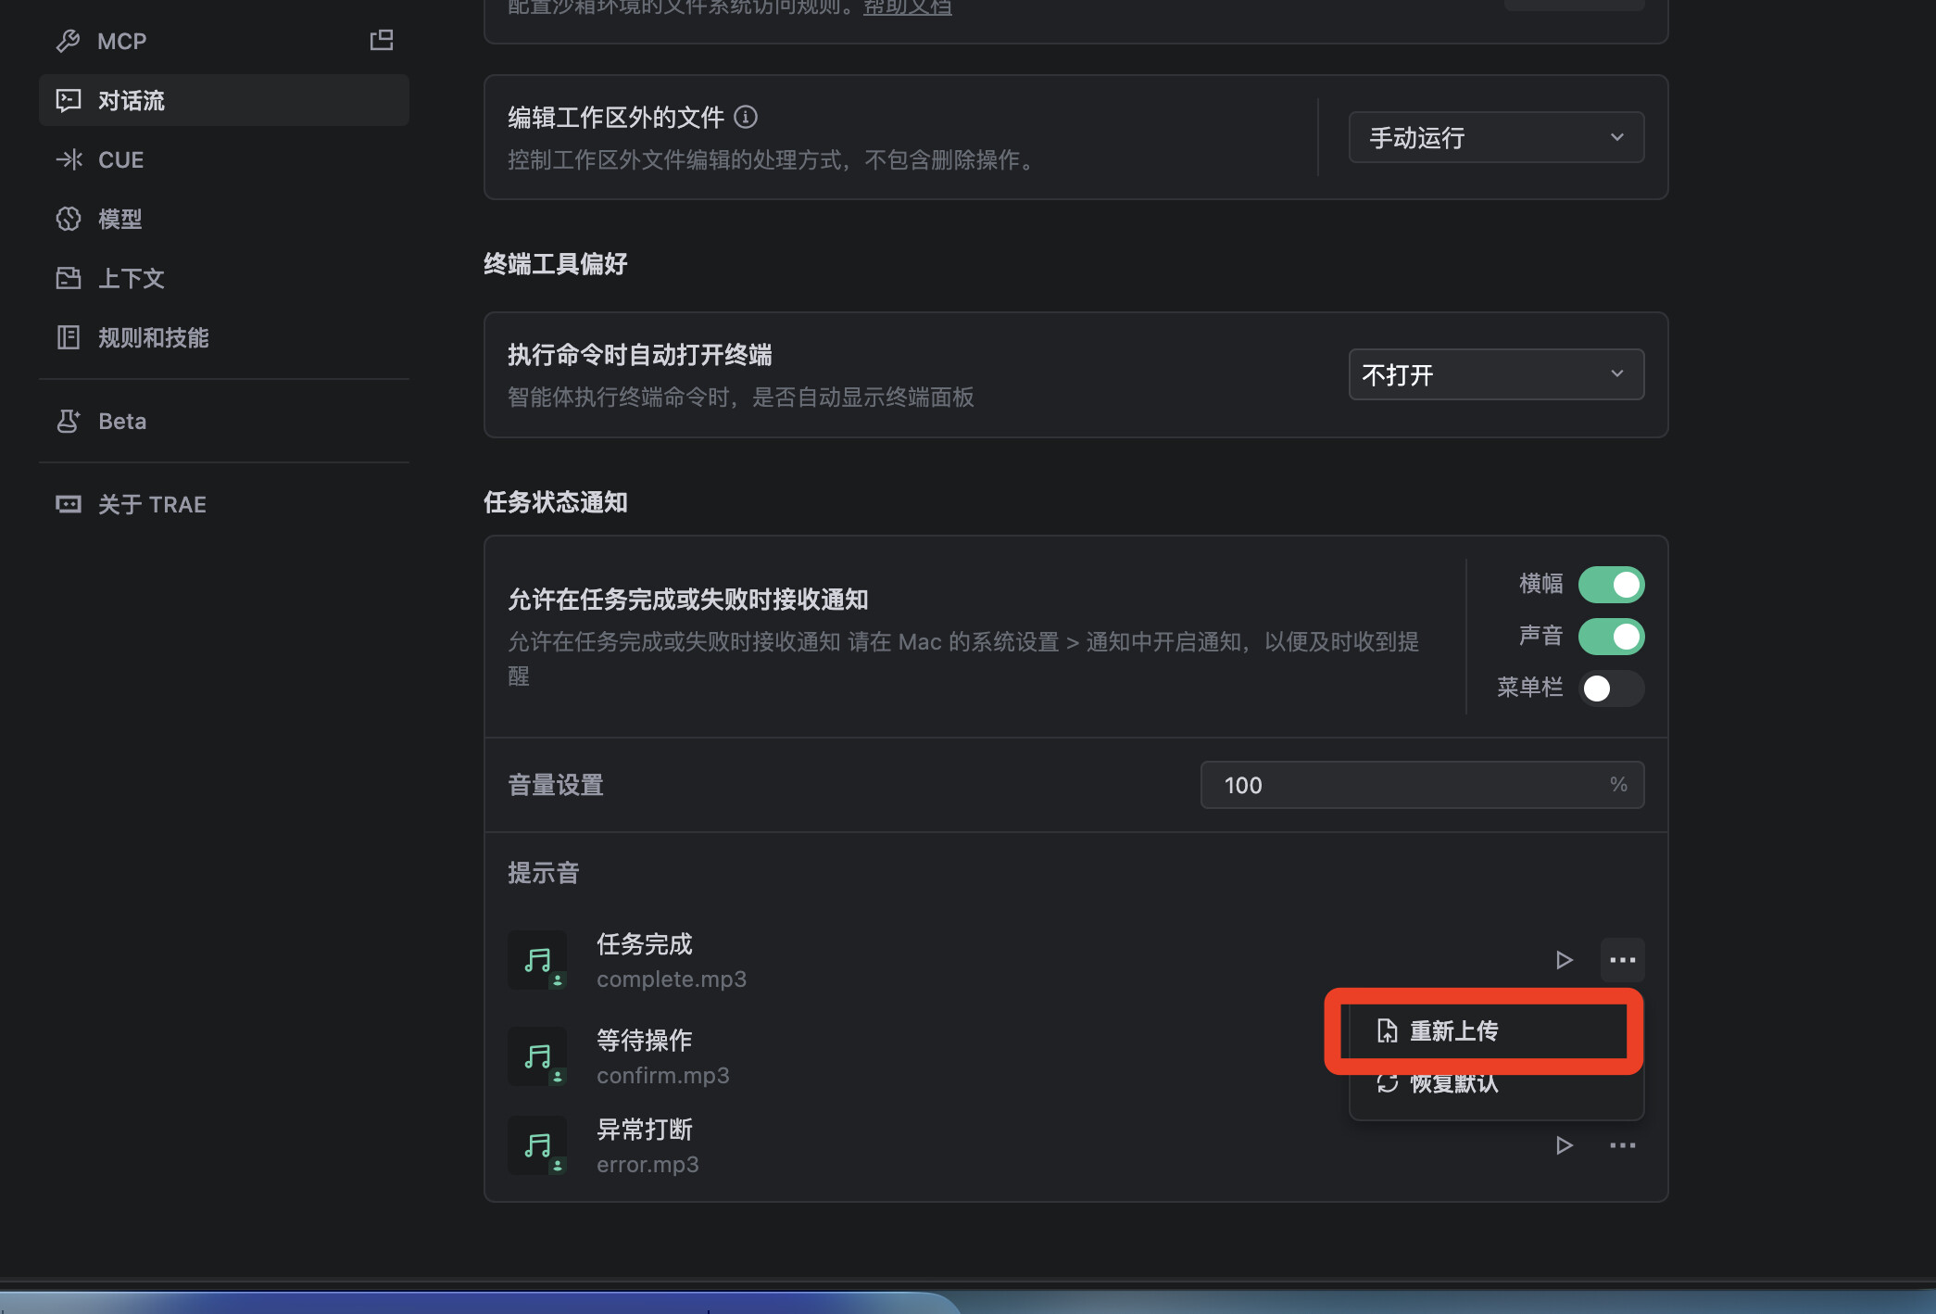Viewport: 1936px width, 1314px height.
Task: Choose 恢复默认 in the popup menu
Action: [x=1496, y=1082]
